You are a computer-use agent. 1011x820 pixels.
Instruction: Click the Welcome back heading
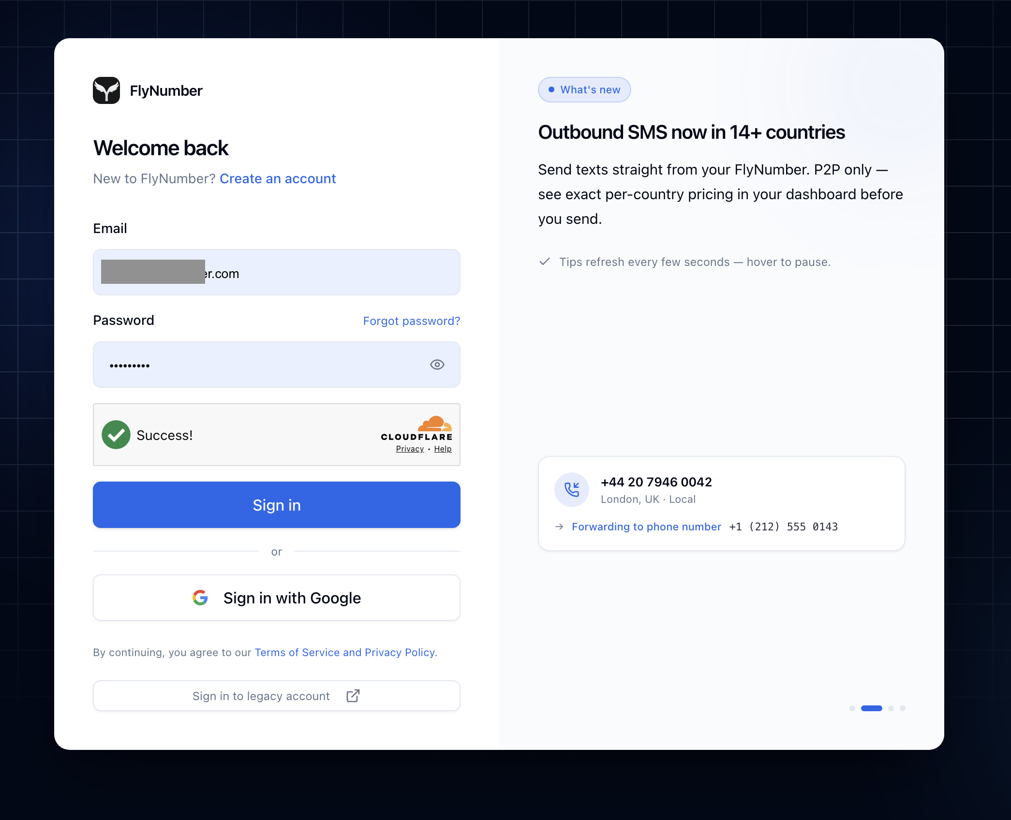(161, 148)
